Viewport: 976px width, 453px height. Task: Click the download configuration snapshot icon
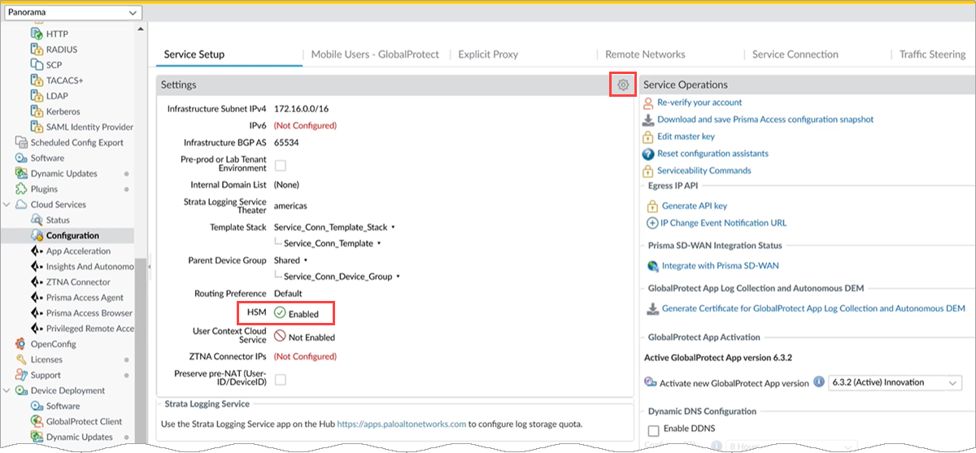pyautogui.click(x=648, y=120)
